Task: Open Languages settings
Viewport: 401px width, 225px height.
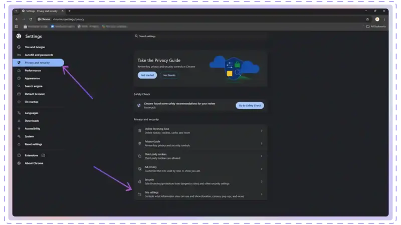Action: 32,113
